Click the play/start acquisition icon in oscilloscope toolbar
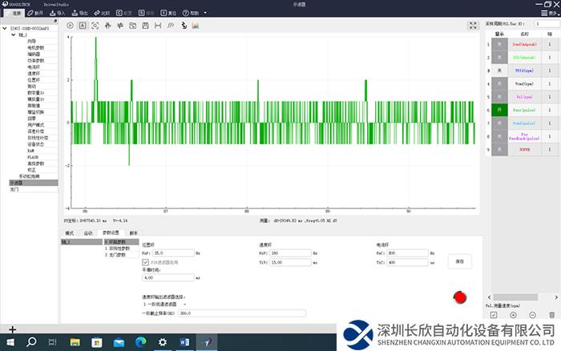 click(70, 26)
